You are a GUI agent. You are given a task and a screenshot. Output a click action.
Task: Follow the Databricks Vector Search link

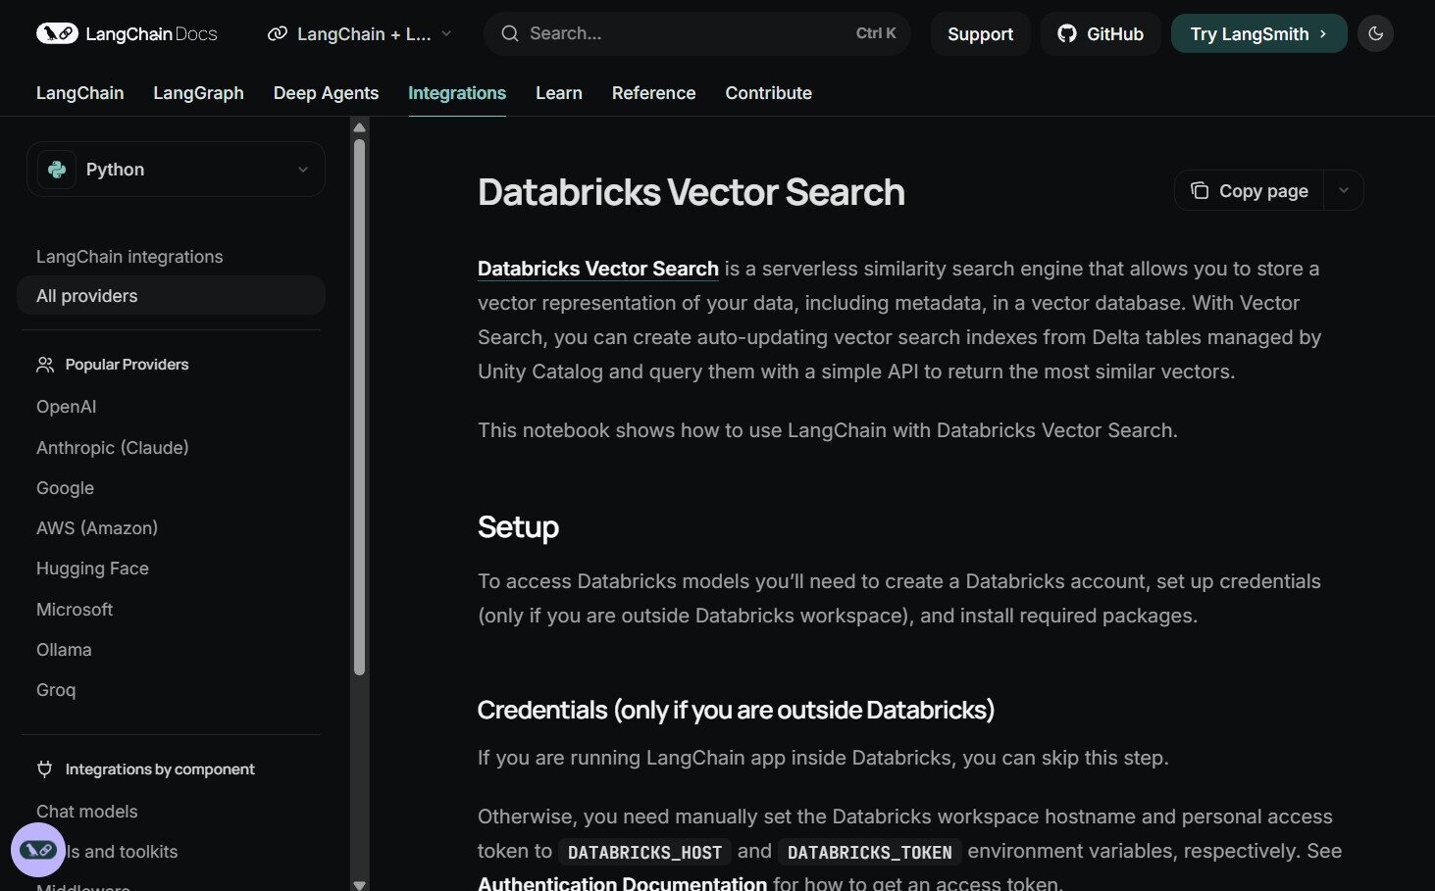click(x=597, y=269)
